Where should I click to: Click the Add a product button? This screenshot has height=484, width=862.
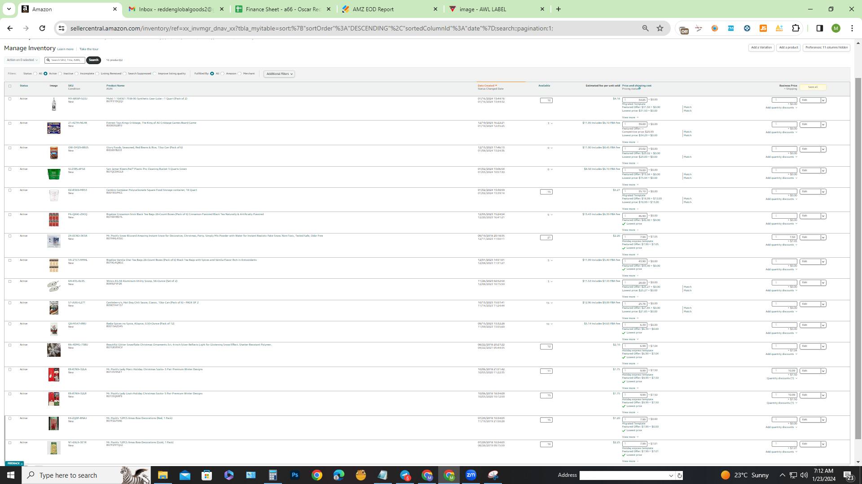tap(788, 48)
